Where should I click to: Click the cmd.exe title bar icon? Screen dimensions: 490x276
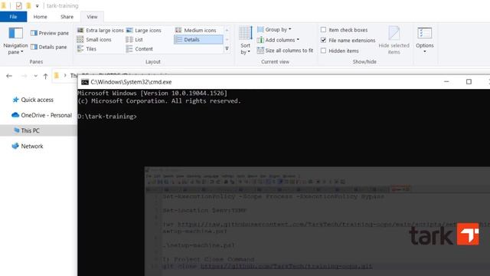(85, 82)
